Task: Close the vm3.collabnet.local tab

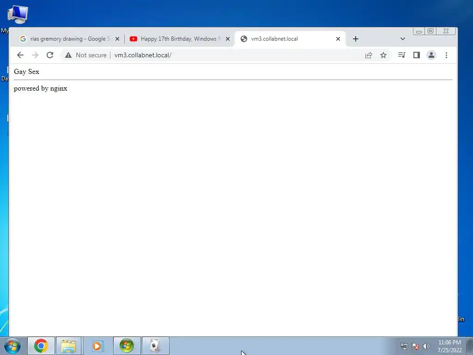Action: click(338, 39)
